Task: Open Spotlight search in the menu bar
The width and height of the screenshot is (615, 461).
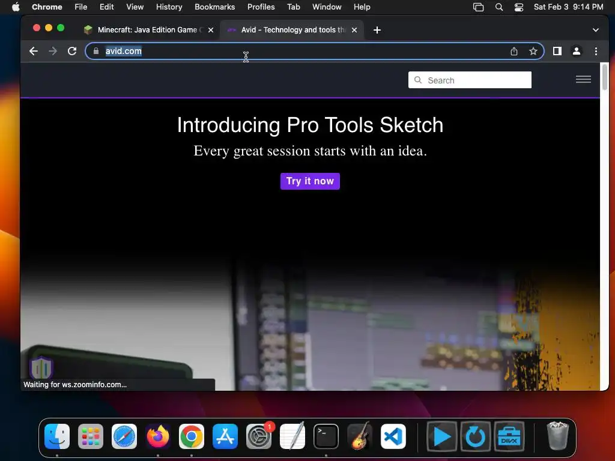Action: tap(499, 7)
